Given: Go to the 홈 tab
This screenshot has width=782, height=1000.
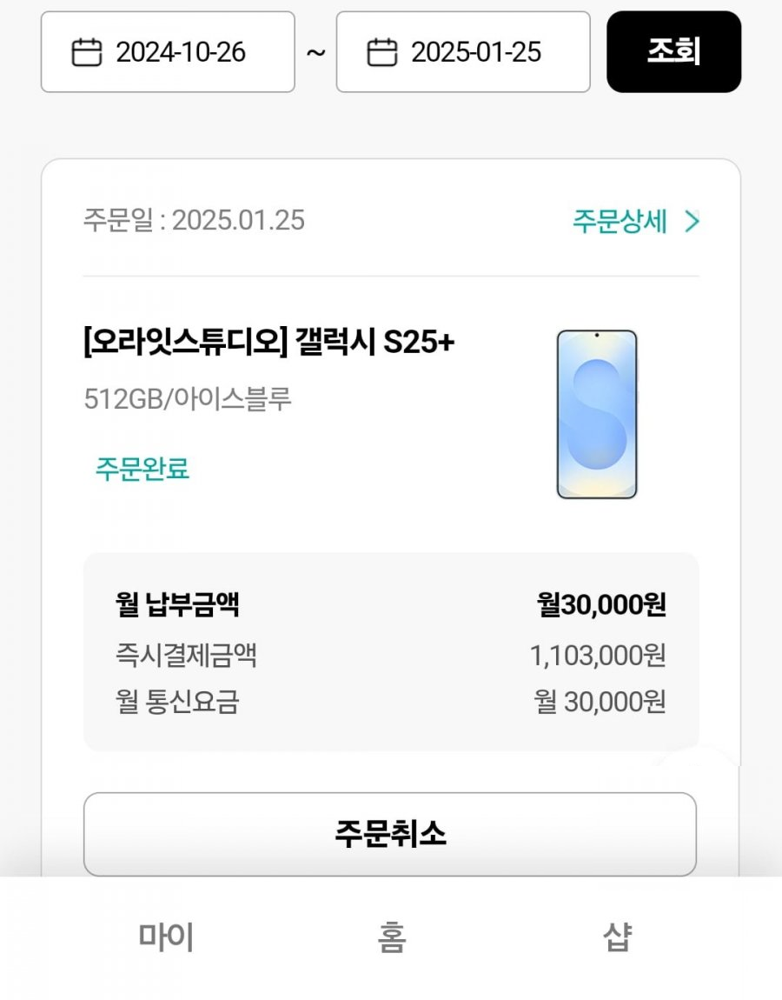Looking at the screenshot, I should coord(392,938).
